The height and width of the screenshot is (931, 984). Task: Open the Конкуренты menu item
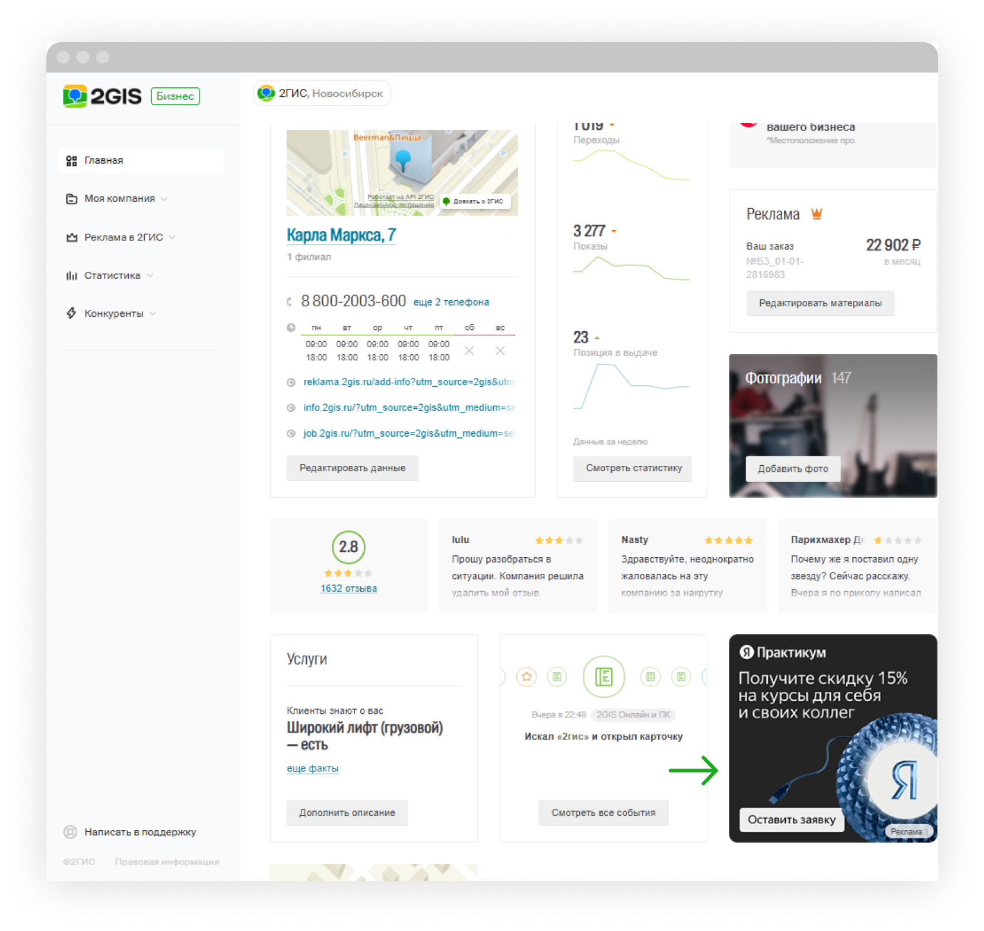coord(114,313)
